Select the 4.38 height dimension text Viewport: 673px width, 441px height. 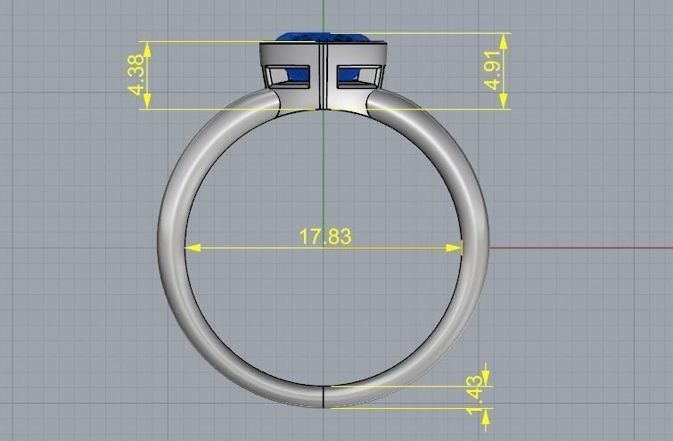click(136, 75)
